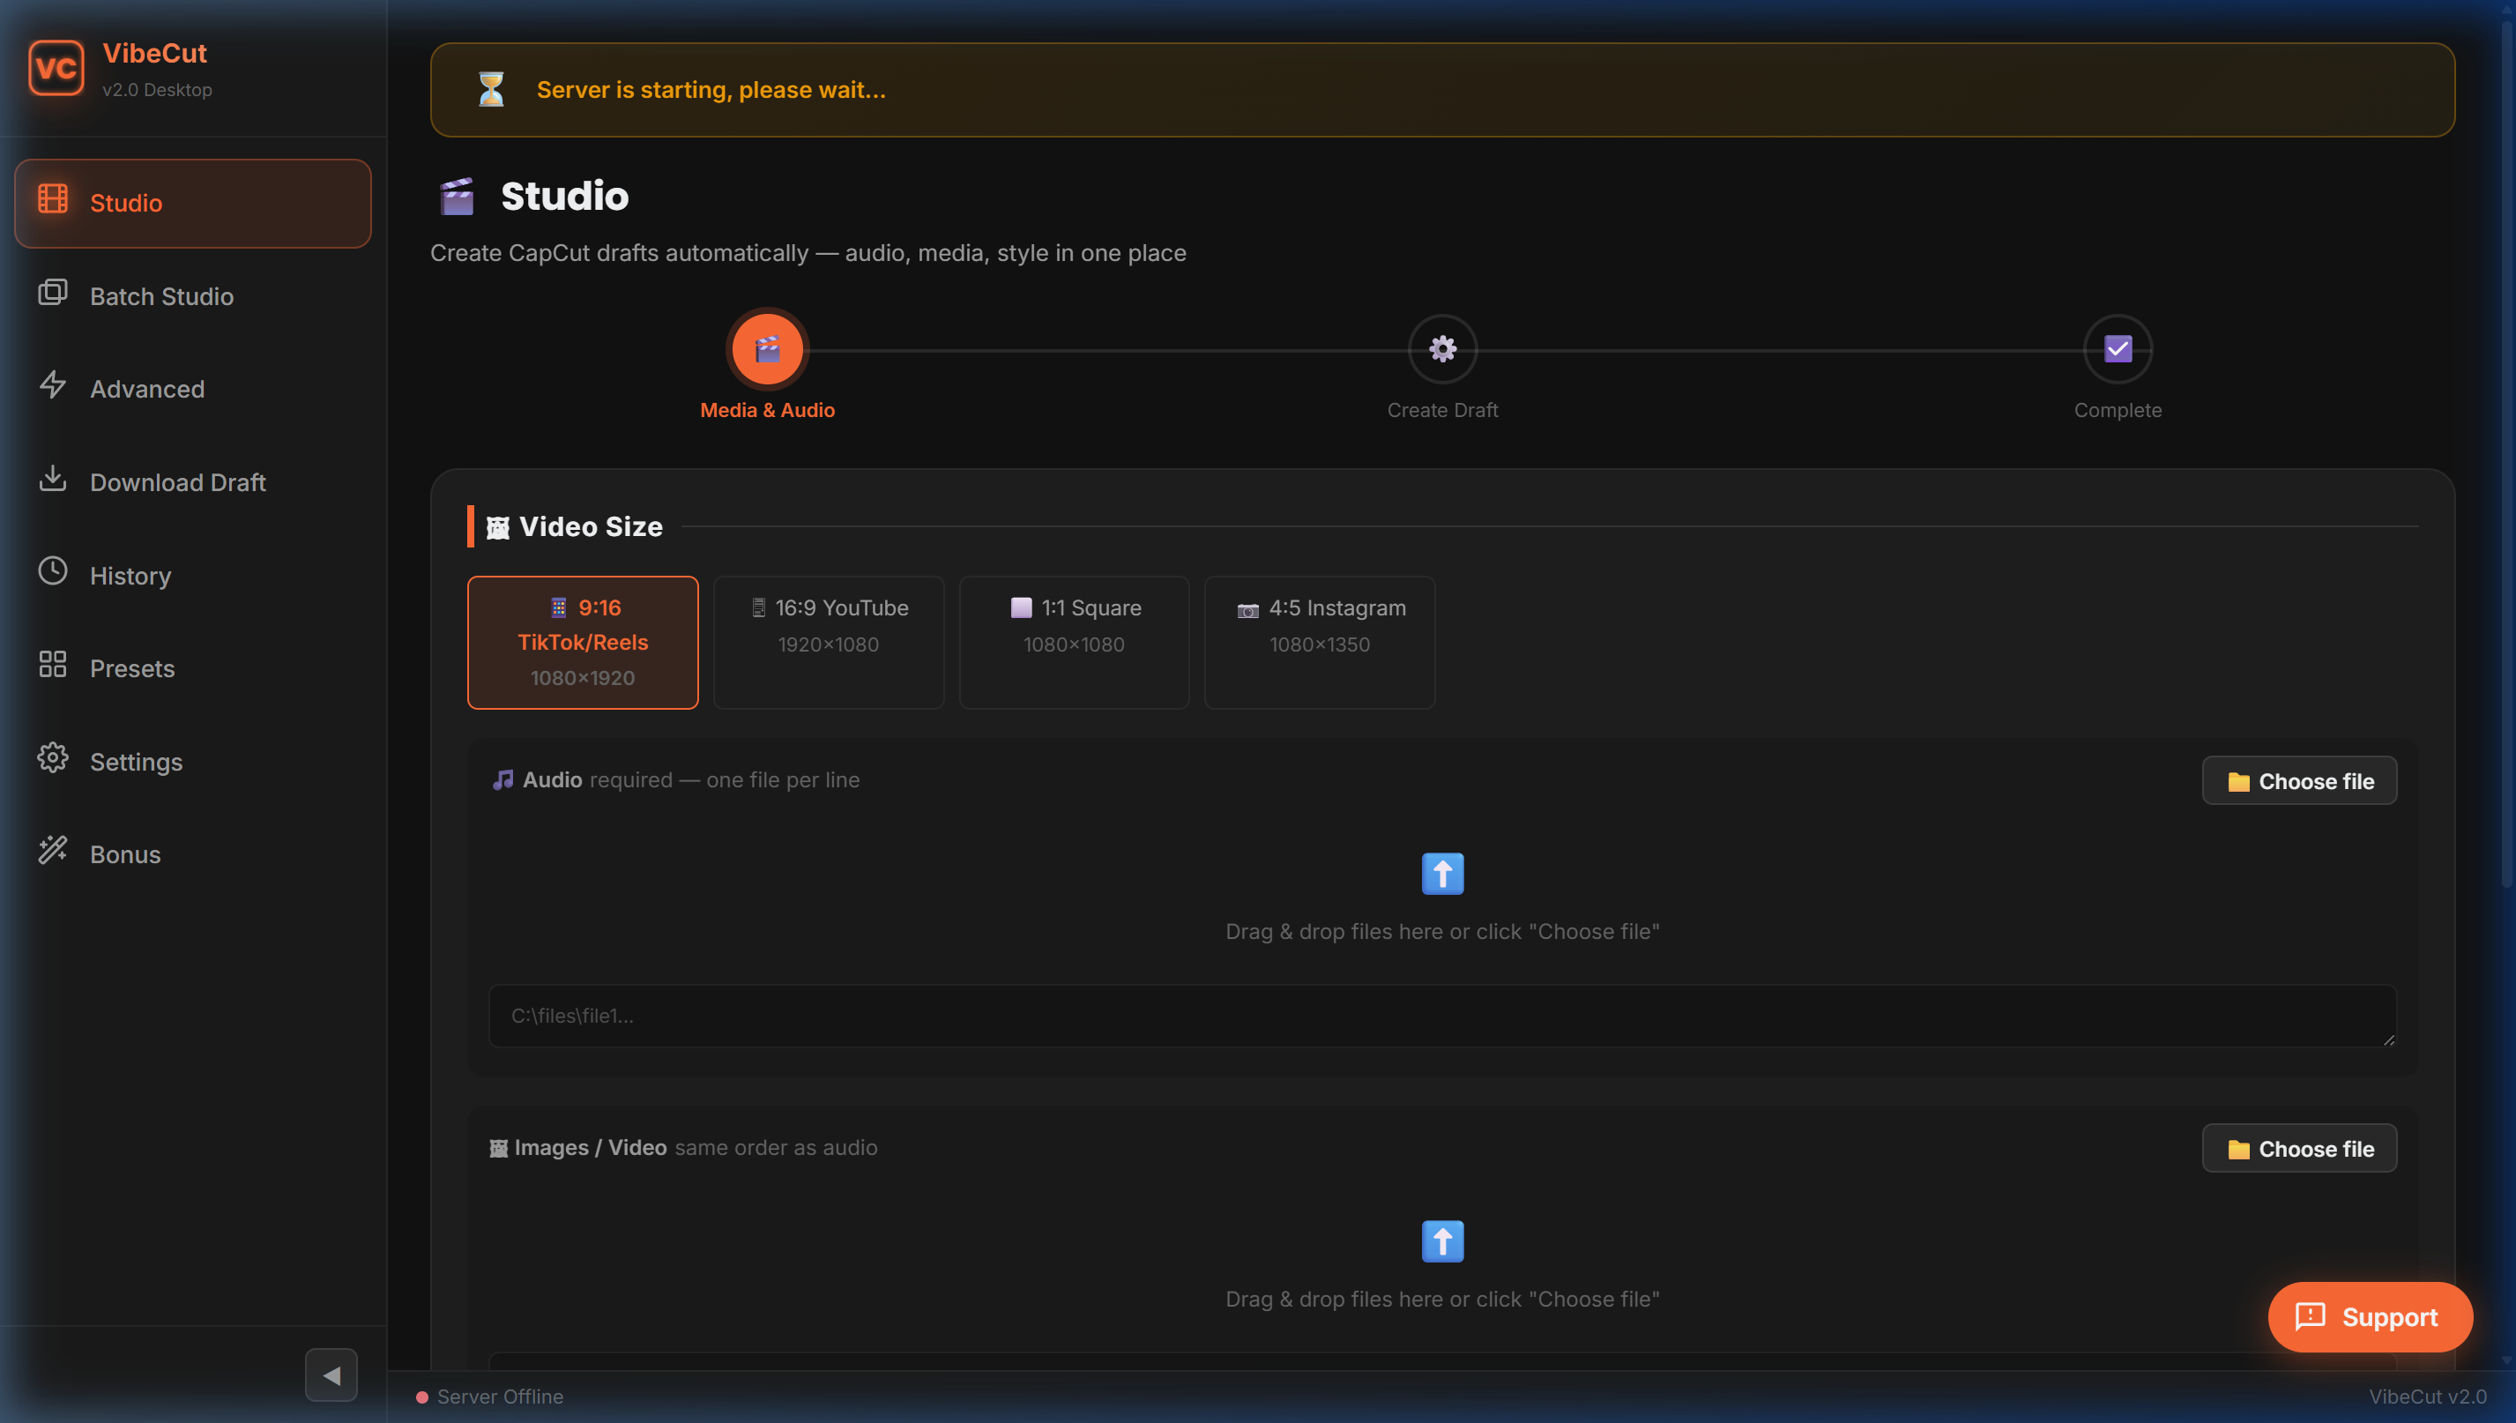Click the "VibeCut v2.0" status bar text
The width and height of the screenshot is (2516, 1423).
[x=2427, y=1397]
